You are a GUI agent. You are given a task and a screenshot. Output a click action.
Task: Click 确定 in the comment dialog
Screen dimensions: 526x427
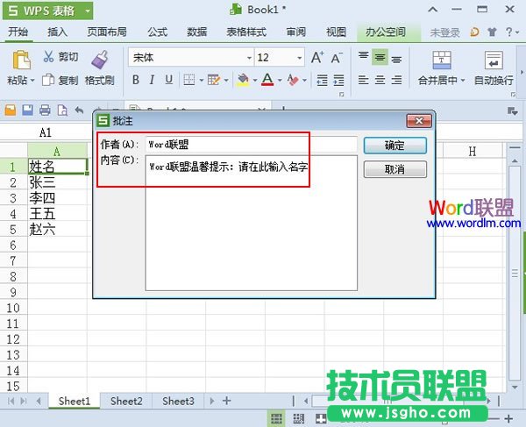coord(395,146)
